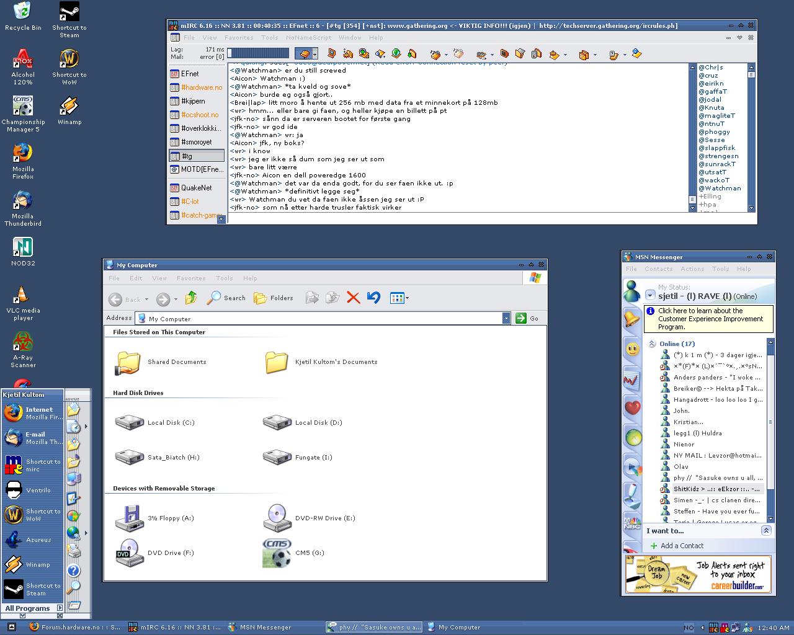The width and height of the screenshot is (794, 635).
Task: Open the NOD32 desktop shortcut
Action: point(23,252)
